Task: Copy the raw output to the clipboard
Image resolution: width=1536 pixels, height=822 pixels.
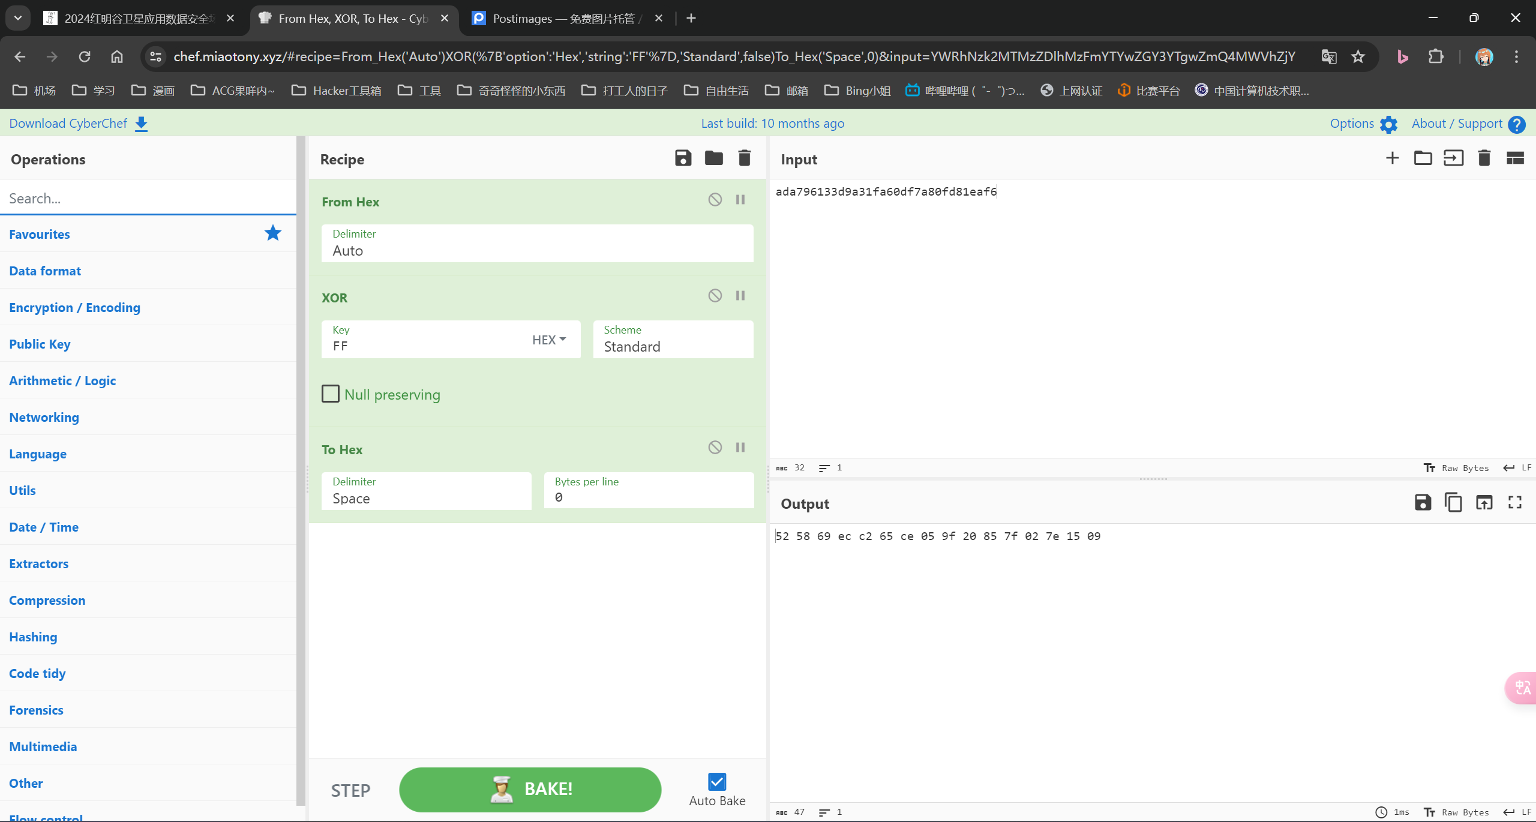Action: pyautogui.click(x=1453, y=503)
